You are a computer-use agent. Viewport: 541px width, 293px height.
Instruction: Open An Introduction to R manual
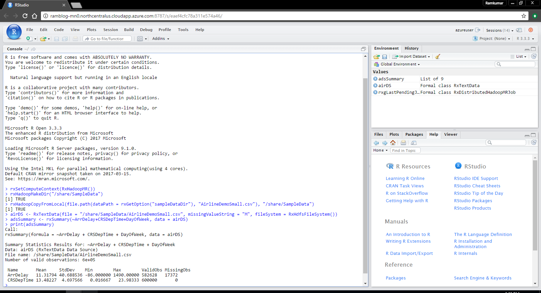click(408, 235)
